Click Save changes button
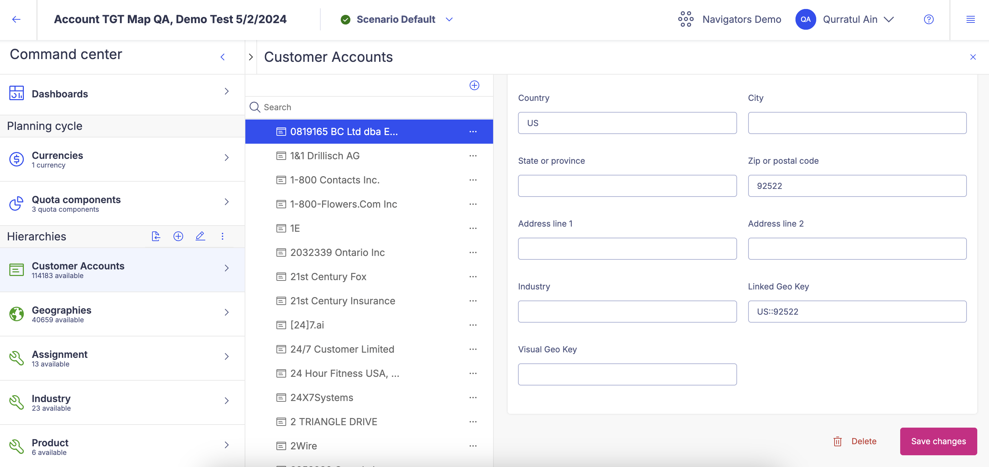 pyautogui.click(x=938, y=441)
